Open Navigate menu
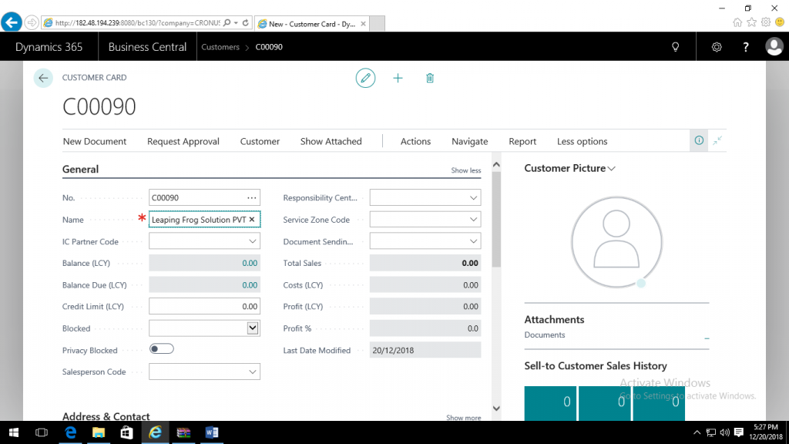The image size is (789, 444). click(x=469, y=142)
